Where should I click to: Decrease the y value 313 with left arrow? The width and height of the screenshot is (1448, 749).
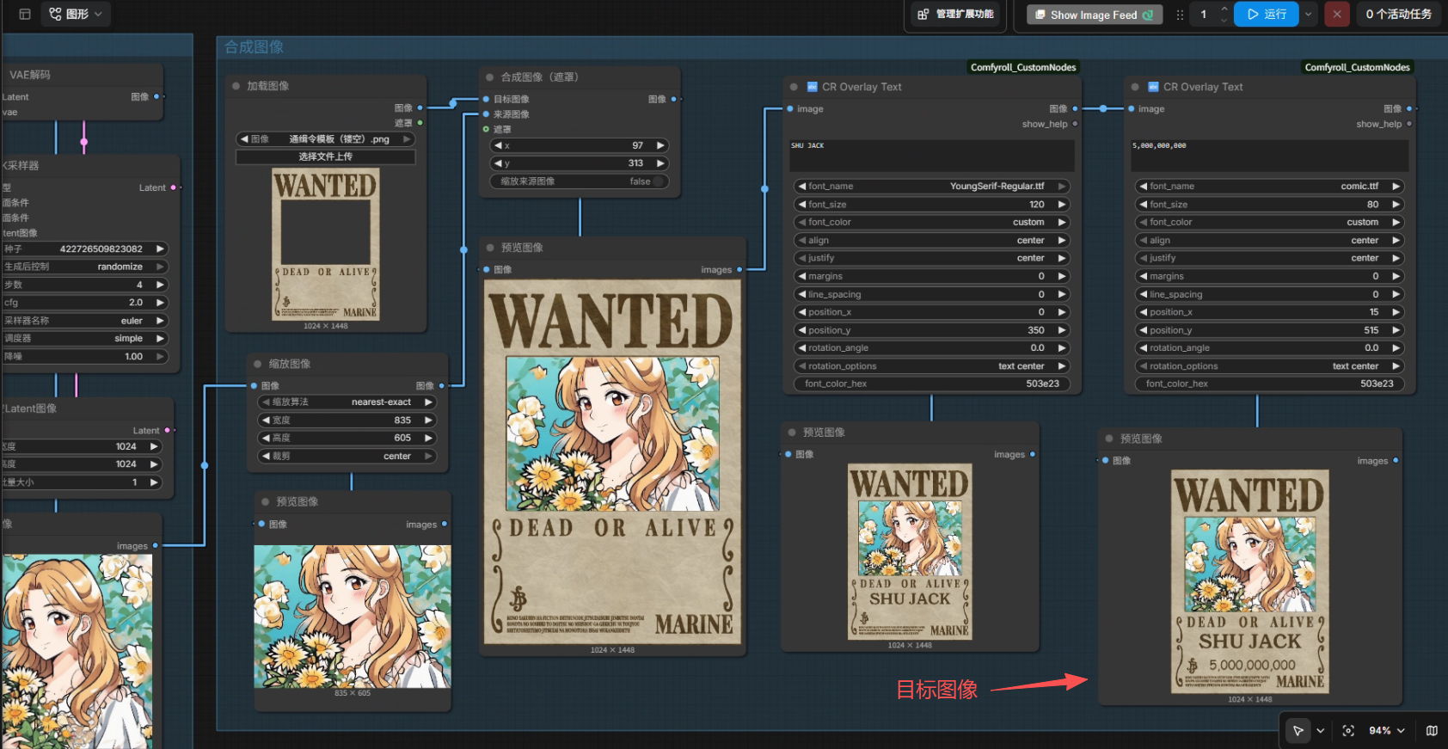pos(498,163)
